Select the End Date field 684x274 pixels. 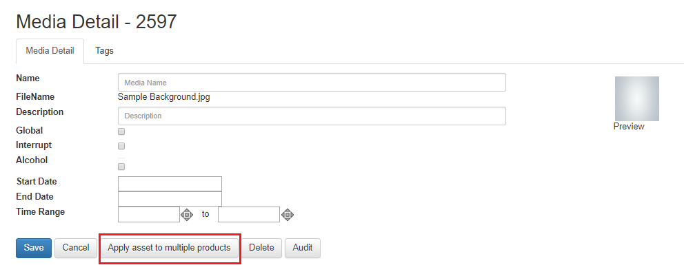pos(170,199)
